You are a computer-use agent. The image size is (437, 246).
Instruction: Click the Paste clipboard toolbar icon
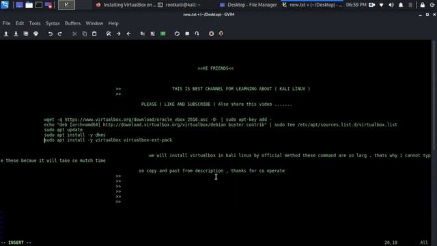(x=94, y=33)
